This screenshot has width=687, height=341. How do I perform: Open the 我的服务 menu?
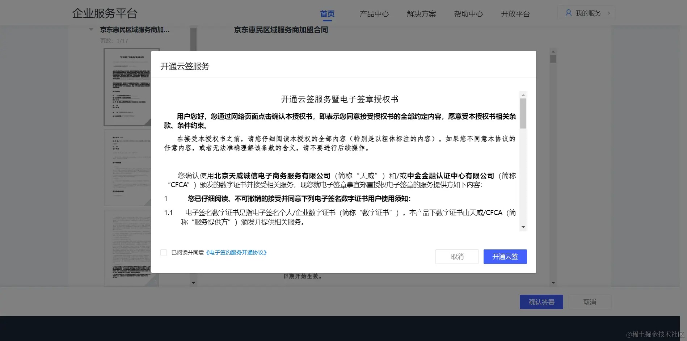pos(586,13)
